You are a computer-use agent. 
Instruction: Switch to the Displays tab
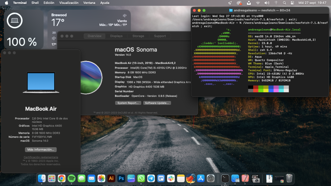click(116, 36)
